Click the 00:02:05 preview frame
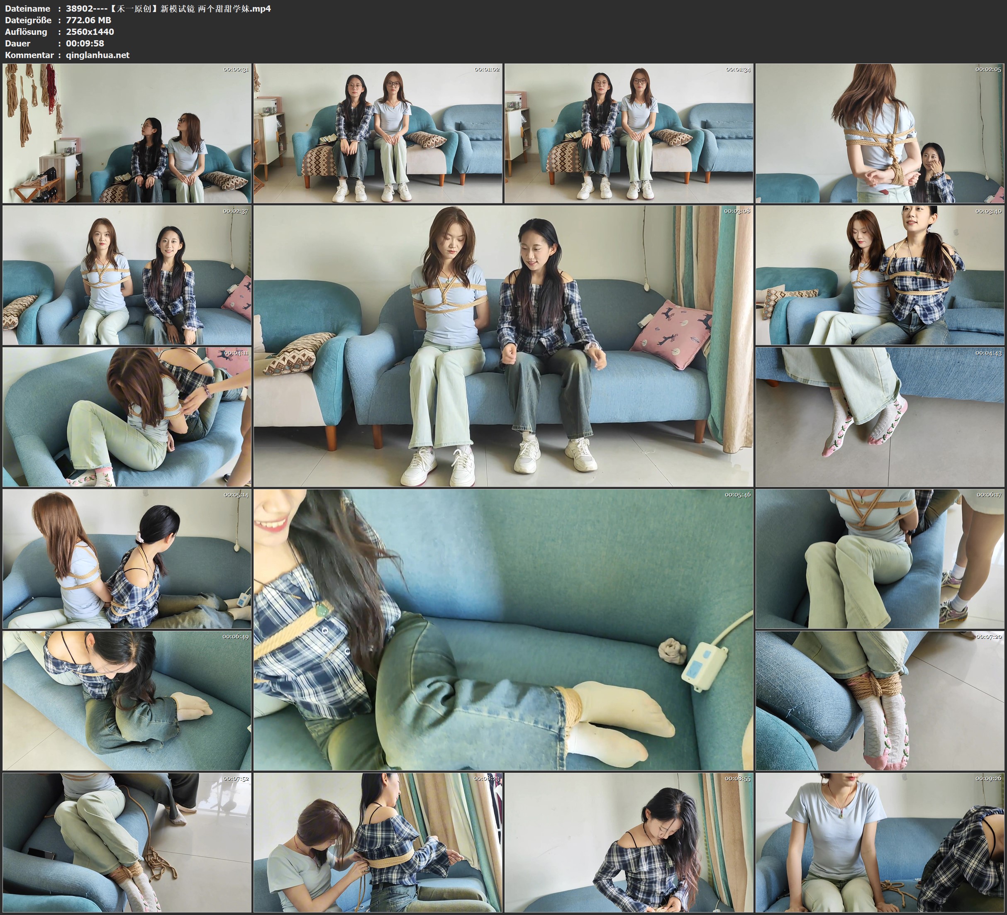The image size is (1007, 915). (x=880, y=134)
